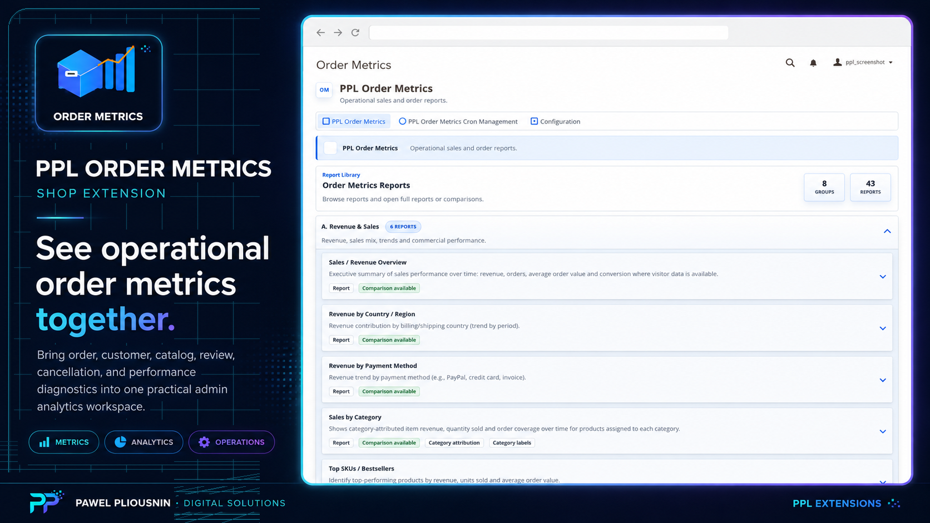Screen dimensions: 930x523
Task: Click Comparison available under Sales / Revenue Overview
Action: [x=389, y=288]
